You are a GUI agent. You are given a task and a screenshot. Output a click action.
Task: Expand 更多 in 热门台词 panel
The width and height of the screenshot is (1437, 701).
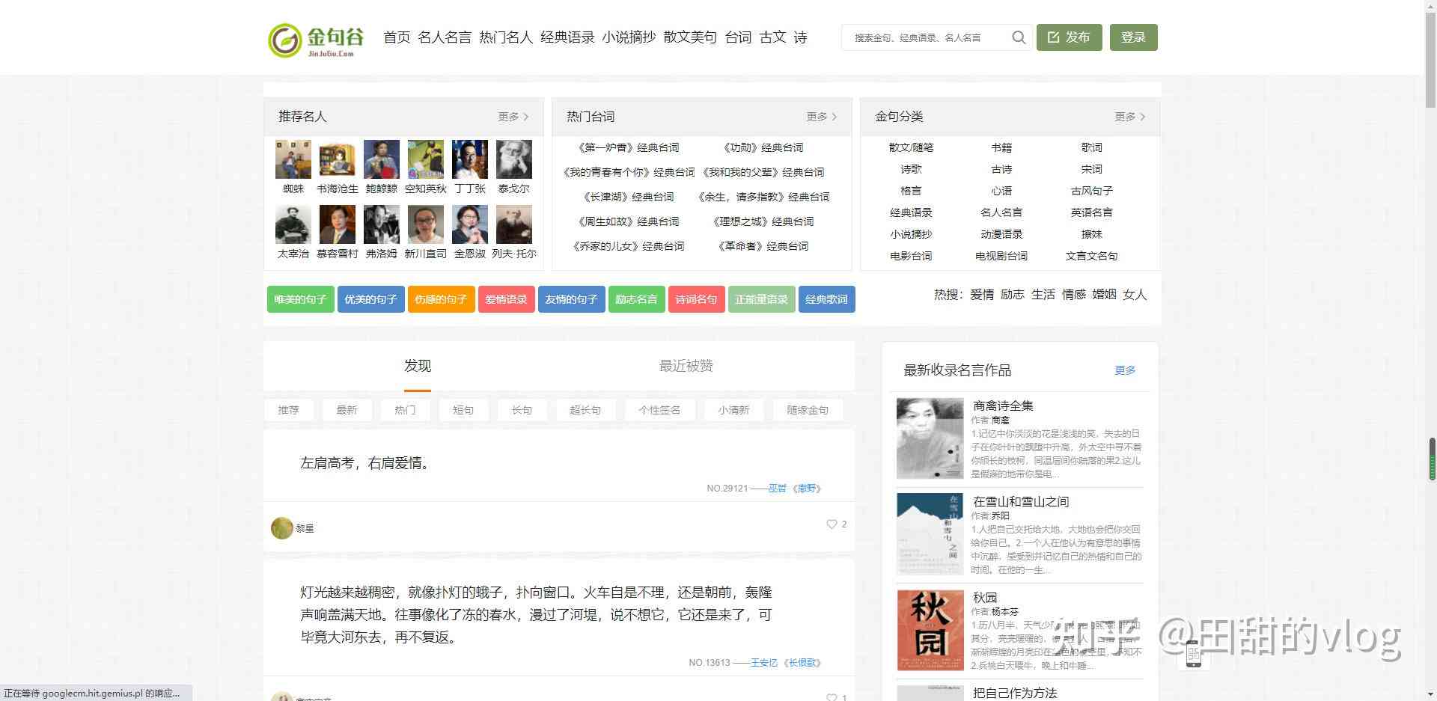(822, 117)
